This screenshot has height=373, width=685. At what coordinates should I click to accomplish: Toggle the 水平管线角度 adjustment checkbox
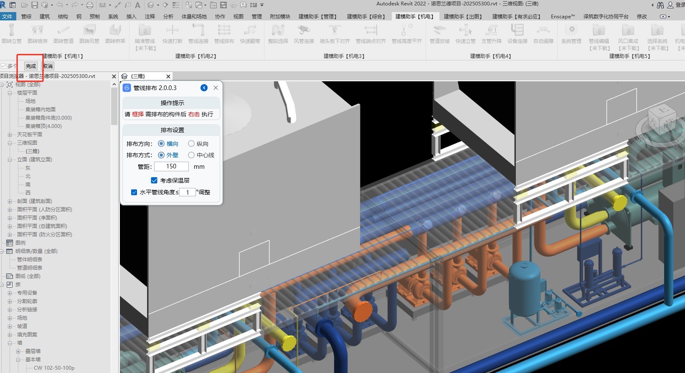click(x=134, y=192)
